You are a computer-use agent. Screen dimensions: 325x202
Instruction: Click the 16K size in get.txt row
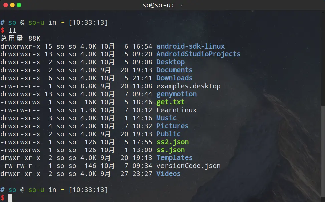click(90, 102)
